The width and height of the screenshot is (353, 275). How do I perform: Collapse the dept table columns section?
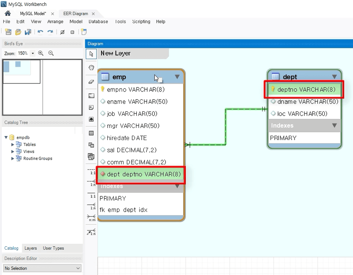click(335, 77)
